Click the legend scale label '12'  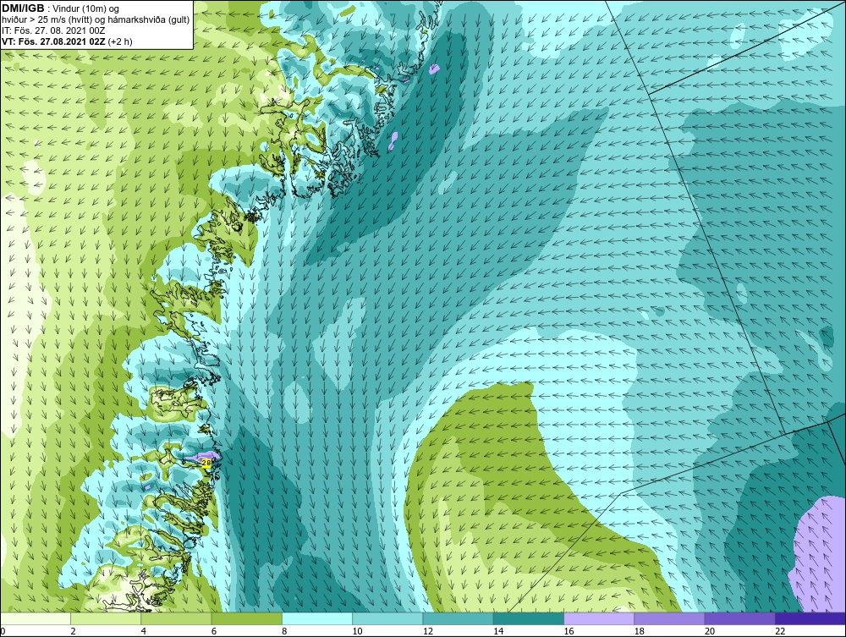click(428, 632)
